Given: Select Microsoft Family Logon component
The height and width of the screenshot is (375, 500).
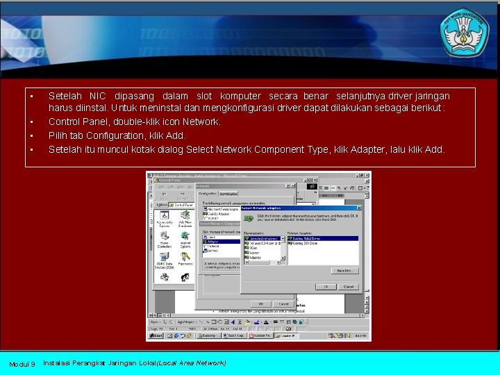Looking at the screenshot, I should tap(221, 209).
